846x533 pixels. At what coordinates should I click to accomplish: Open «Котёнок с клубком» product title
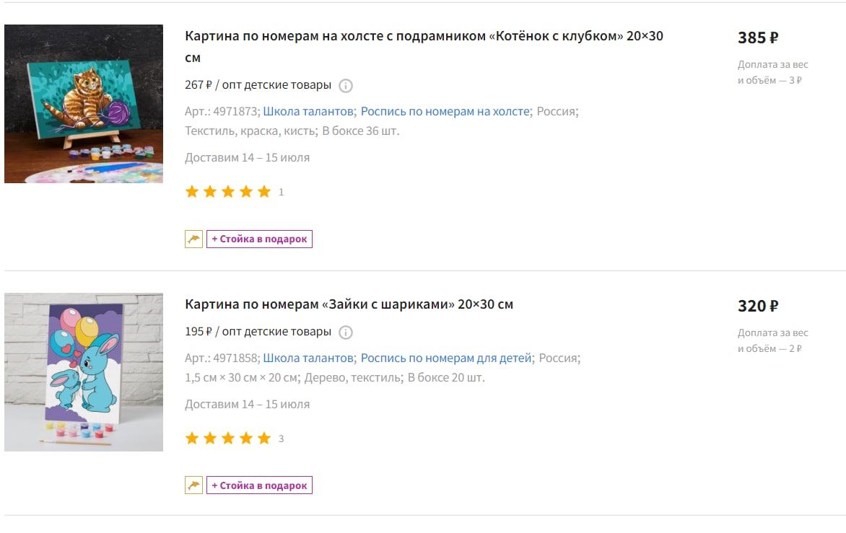[x=424, y=46]
